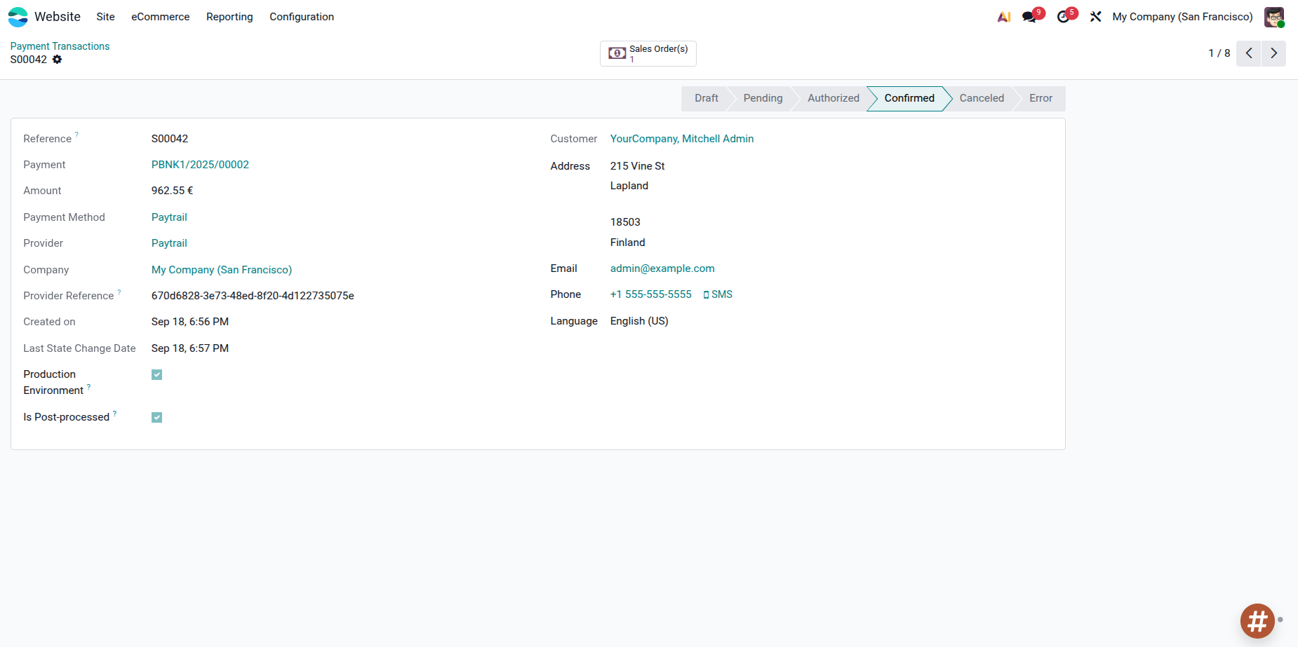The width and height of the screenshot is (1298, 647).
Task: Click the Odoo app logo
Action: (18, 16)
